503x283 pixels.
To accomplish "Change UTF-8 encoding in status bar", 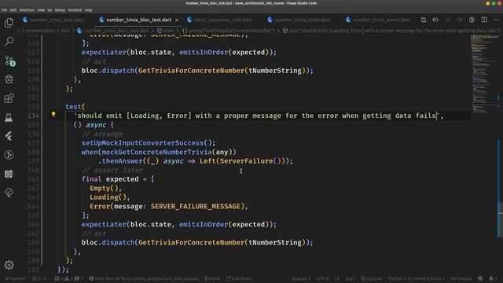I will pos(323,278).
